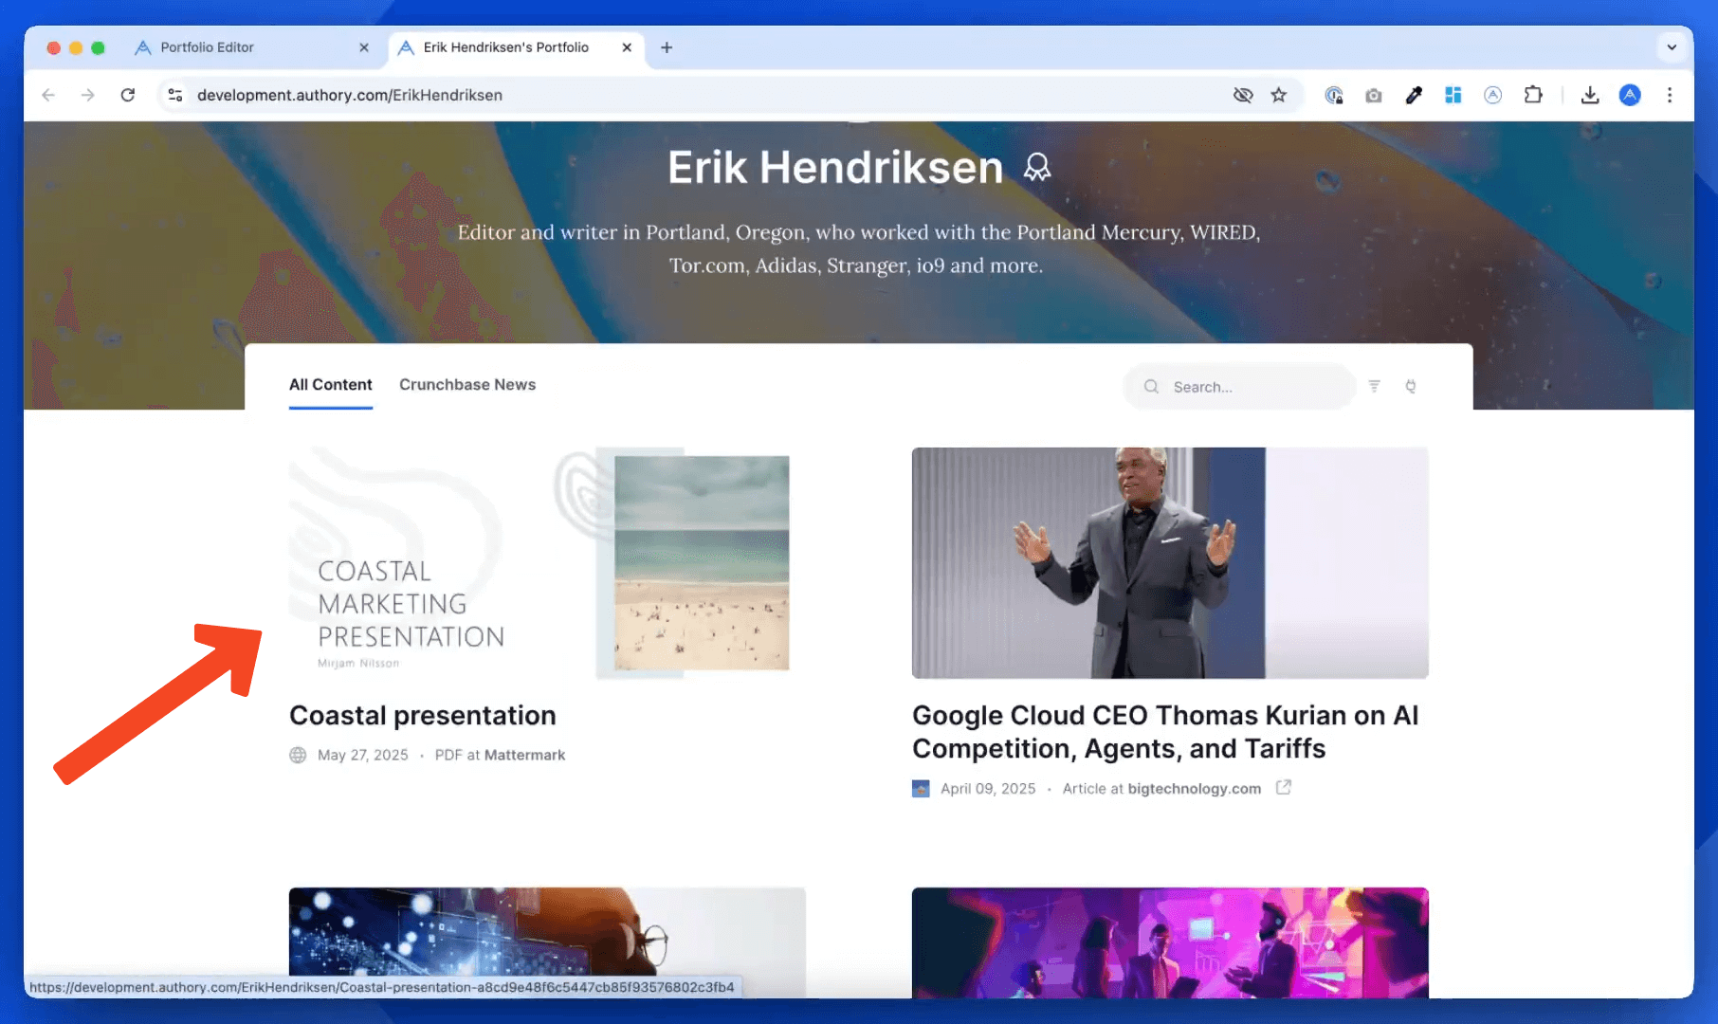The width and height of the screenshot is (1718, 1024).
Task: Open the Chrome profile avatar
Action: [x=1630, y=95]
